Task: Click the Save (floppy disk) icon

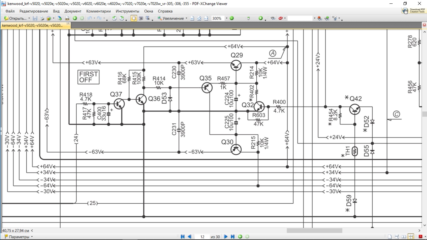Action: (35, 18)
